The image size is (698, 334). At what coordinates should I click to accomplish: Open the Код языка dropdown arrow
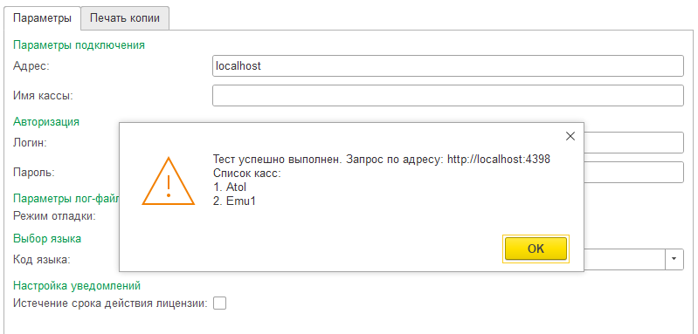(674, 258)
